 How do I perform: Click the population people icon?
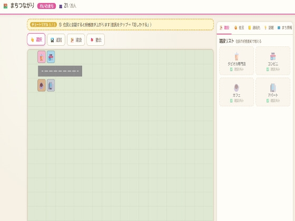[61, 6]
